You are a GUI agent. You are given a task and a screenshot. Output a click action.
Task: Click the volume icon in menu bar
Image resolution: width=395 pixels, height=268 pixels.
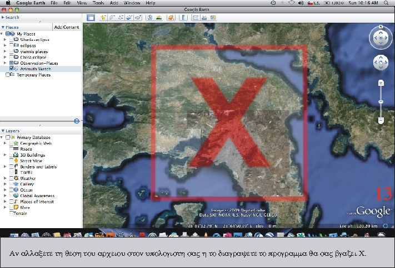[301, 3]
